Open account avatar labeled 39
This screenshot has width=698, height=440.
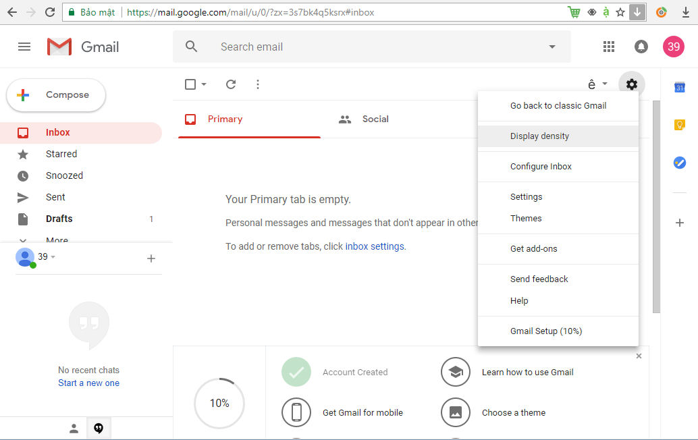(x=674, y=47)
